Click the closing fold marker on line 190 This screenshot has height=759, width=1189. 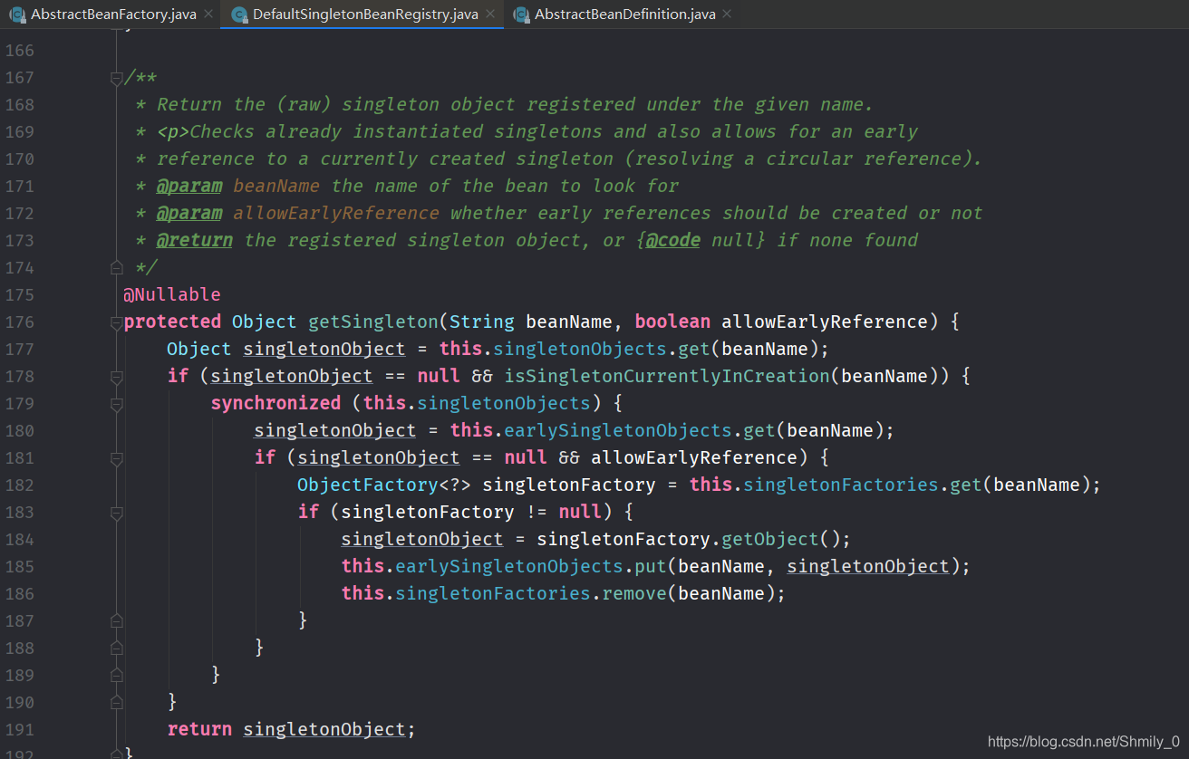(116, 702)
